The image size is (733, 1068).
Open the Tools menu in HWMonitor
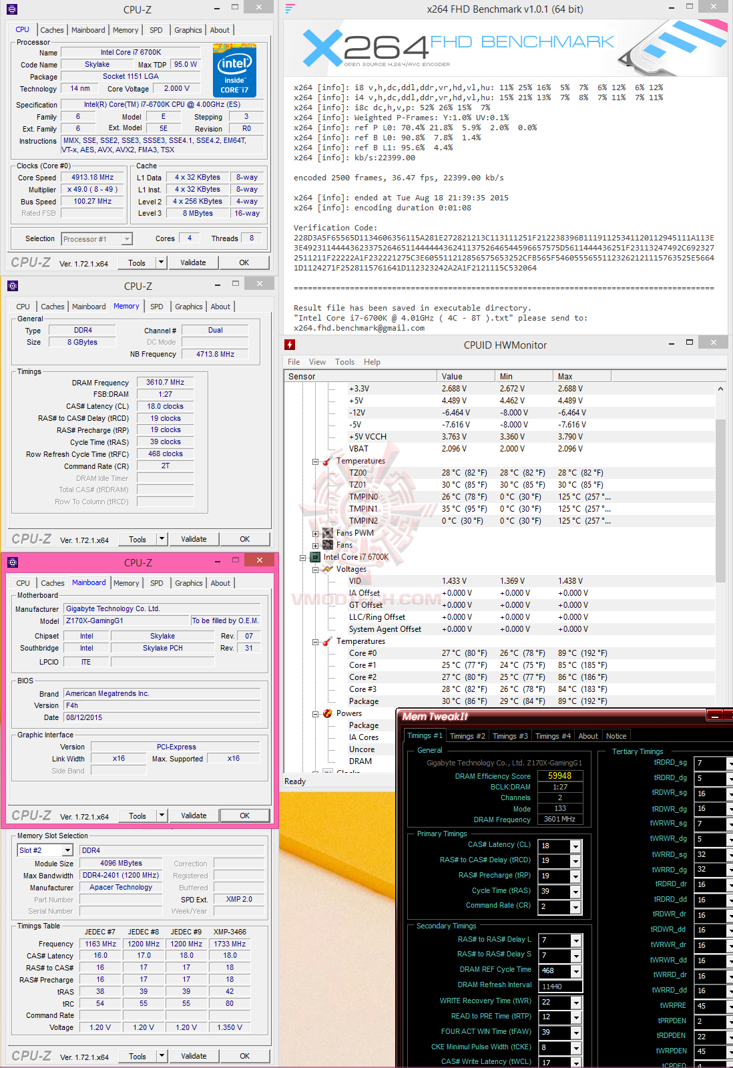[x=344, y=362]
